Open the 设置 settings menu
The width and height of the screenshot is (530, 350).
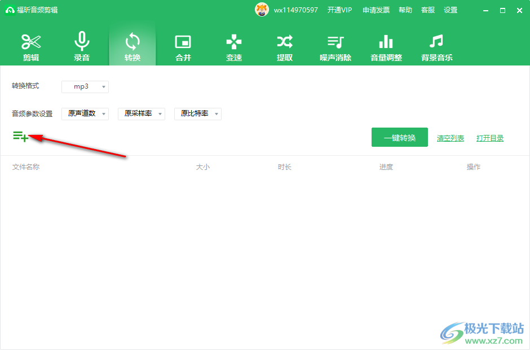coord(450,10)
